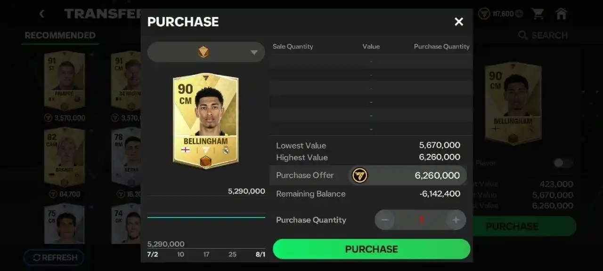This screenshot has height=271, width=603.
Task: Tap the back arrow beside Transfer title
Action: coord(41,14)
